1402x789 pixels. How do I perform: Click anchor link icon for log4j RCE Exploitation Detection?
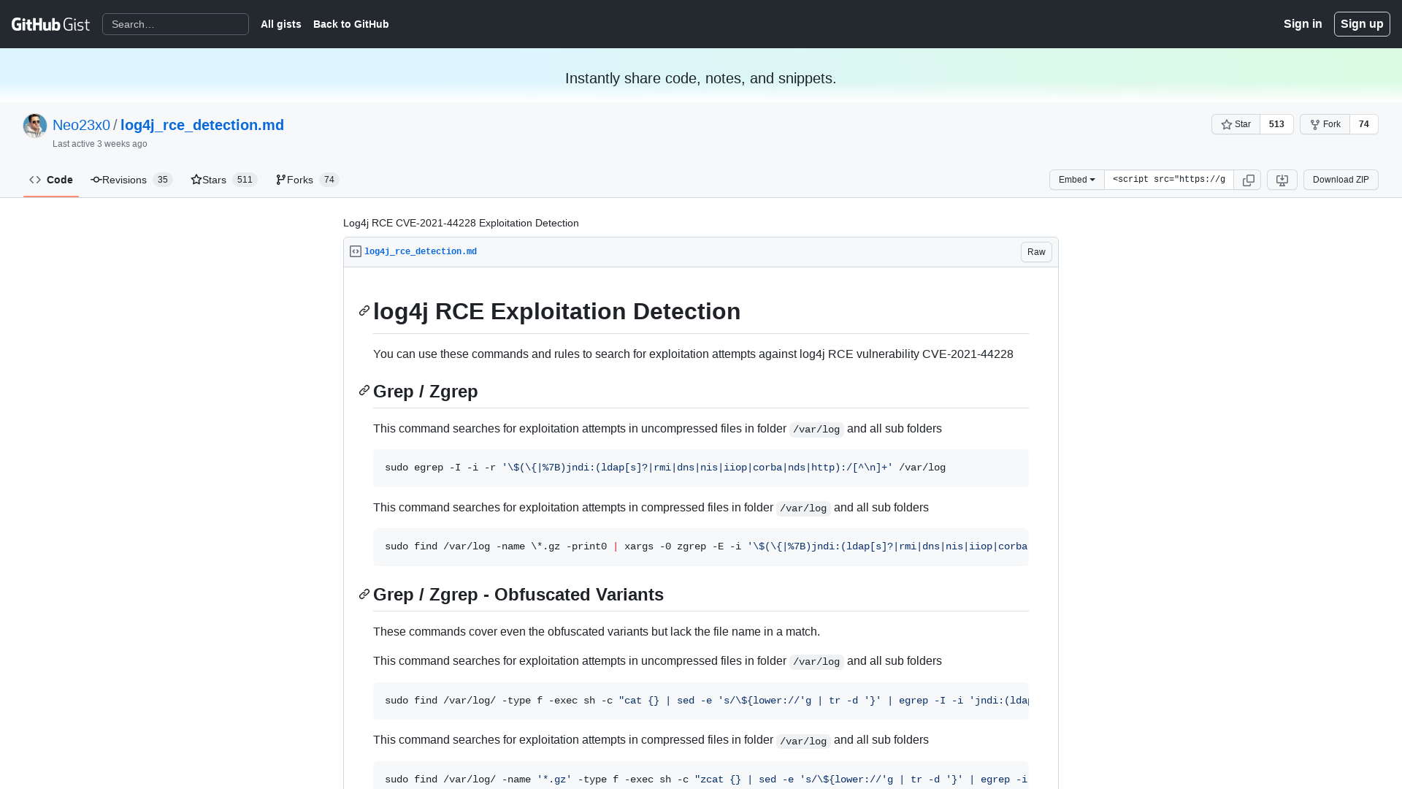coord(364,311)
